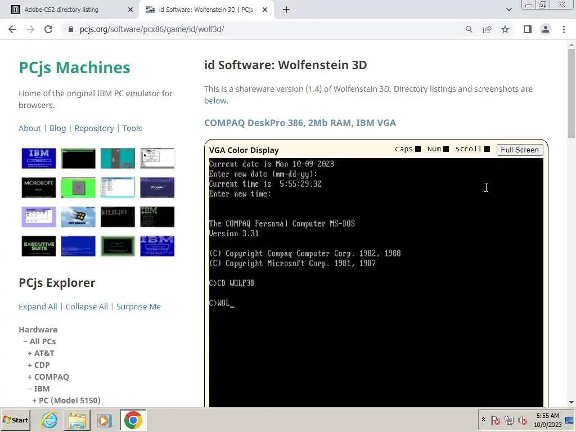Open the Windows 95 logo thumbnail

coord(78,217)
